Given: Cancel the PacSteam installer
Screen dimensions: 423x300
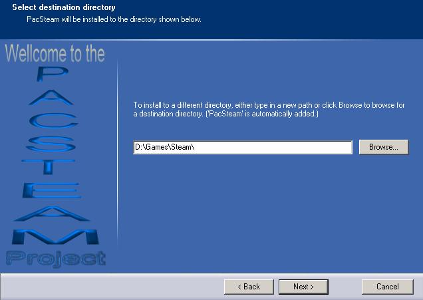Looking at the screenshot, I should (387, 287).
